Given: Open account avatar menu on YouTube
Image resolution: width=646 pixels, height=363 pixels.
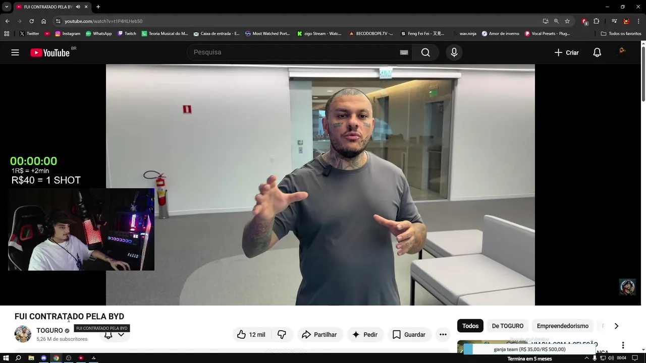Looking at the screenshot, I should (622, 52).
